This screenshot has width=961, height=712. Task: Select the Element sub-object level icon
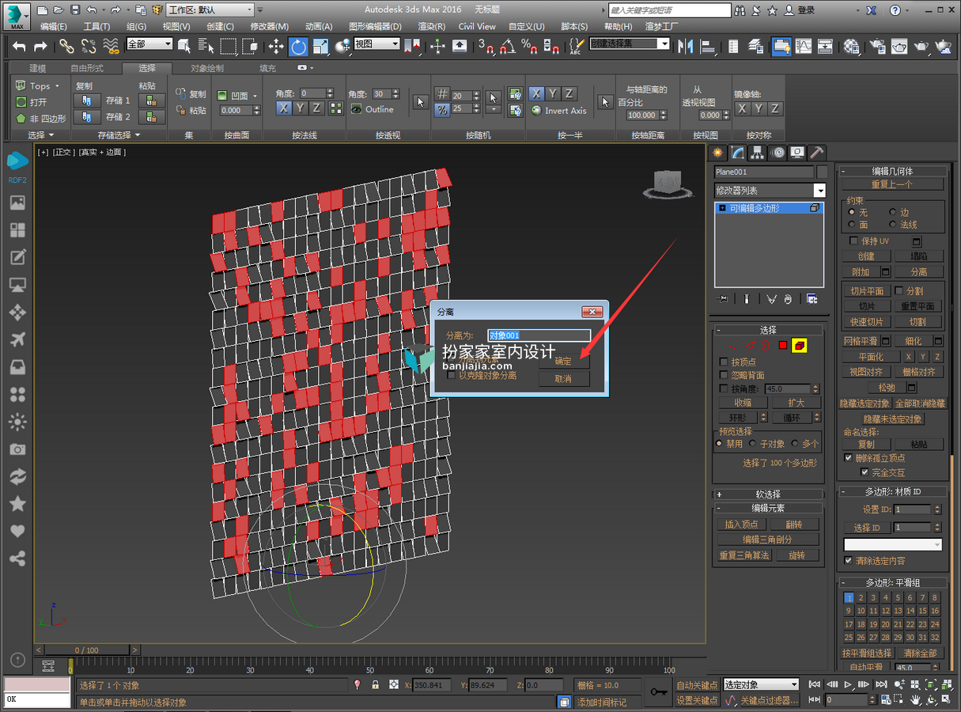pos(800,346)
